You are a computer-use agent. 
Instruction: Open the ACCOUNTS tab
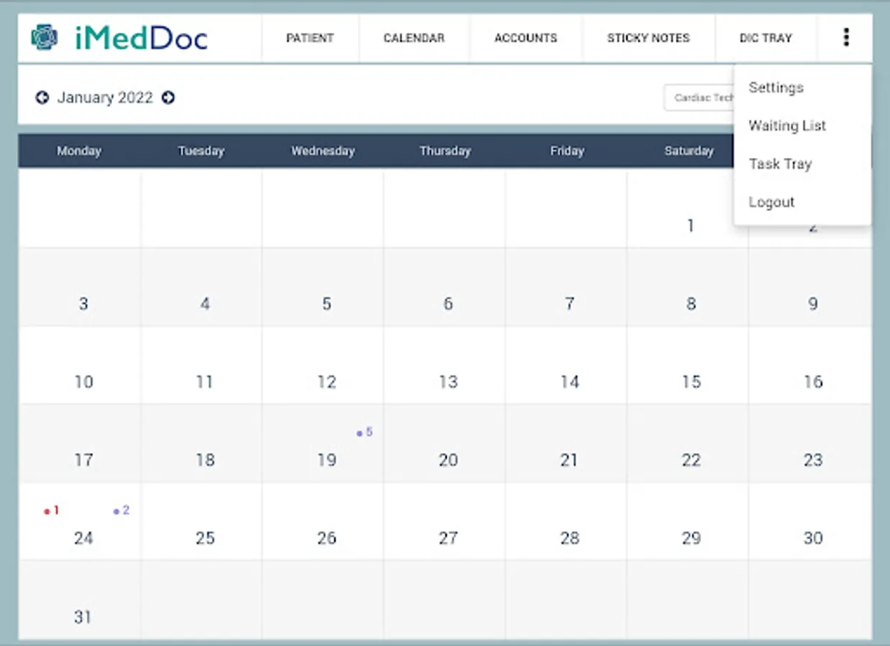526,38
